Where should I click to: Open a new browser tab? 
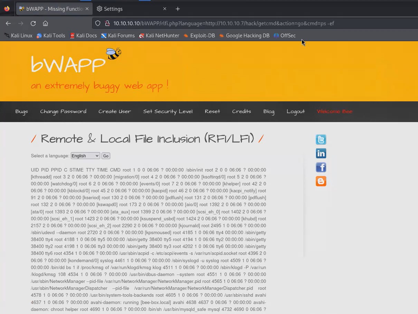178,9
